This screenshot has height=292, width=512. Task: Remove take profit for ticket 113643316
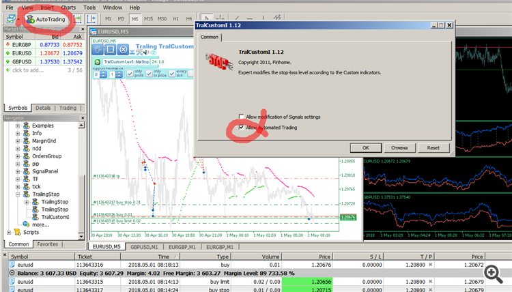tap(430, 265)
